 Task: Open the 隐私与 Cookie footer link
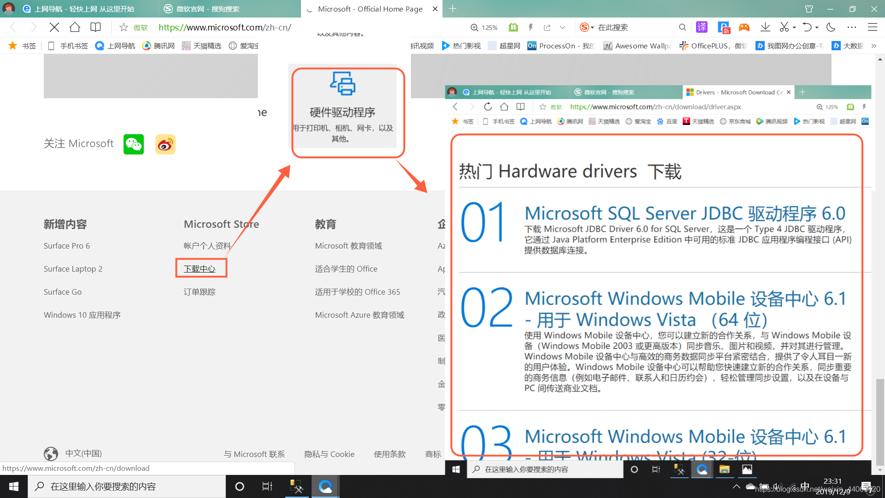(330, 454)
